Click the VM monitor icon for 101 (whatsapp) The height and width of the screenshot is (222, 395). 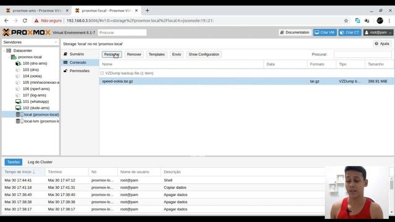(x=19, y=102)
